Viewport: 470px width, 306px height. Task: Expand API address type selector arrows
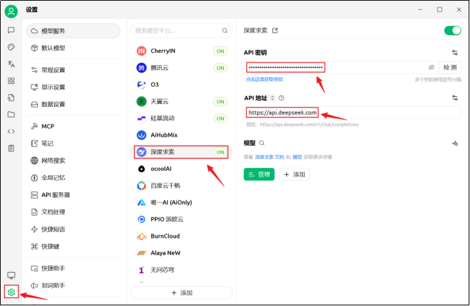pos(273,97)
